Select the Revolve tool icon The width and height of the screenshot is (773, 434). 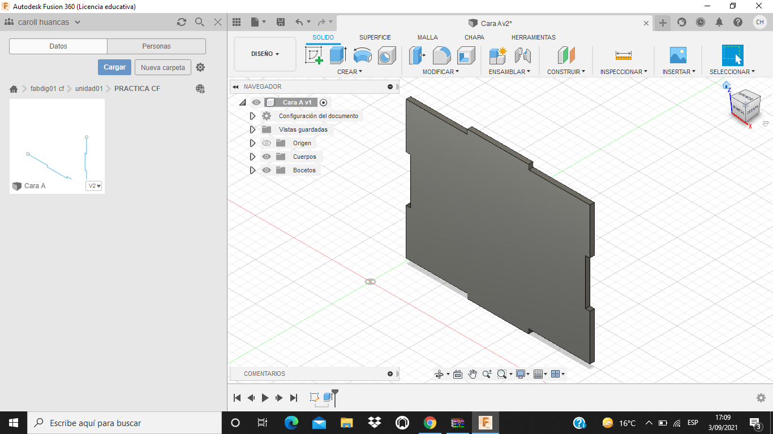click(x=362, y=55)
